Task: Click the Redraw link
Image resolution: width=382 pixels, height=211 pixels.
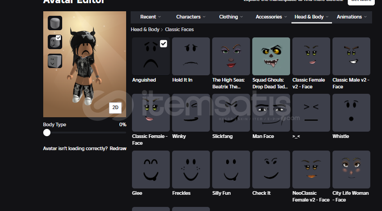Action: coord(118,148)
